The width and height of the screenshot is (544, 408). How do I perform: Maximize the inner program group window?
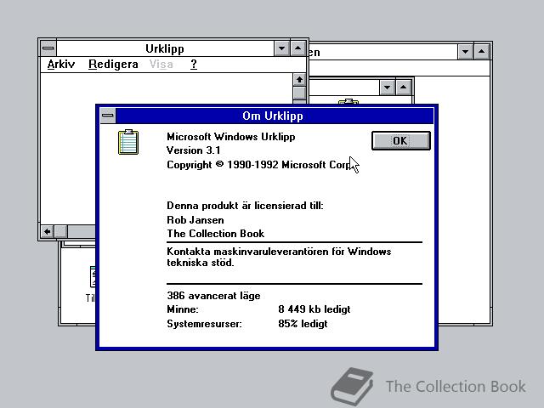tap(403, 87)
